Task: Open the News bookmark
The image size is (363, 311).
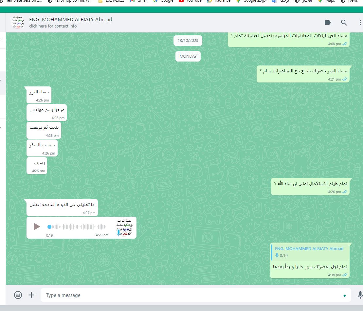Action: [349, 1]
